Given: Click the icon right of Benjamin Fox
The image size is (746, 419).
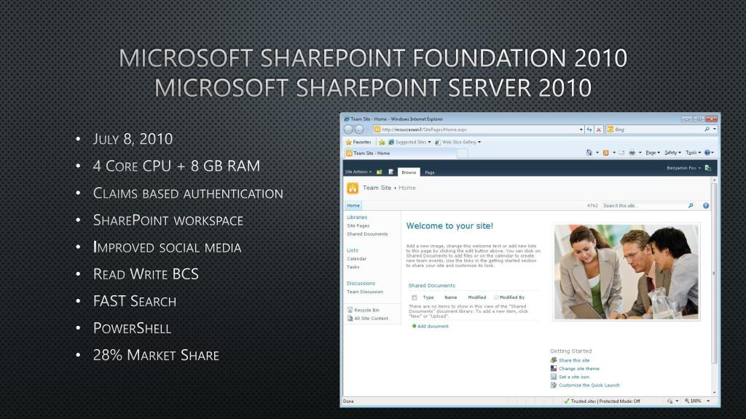Looking at the screenshot, I should tap(708, 168).
